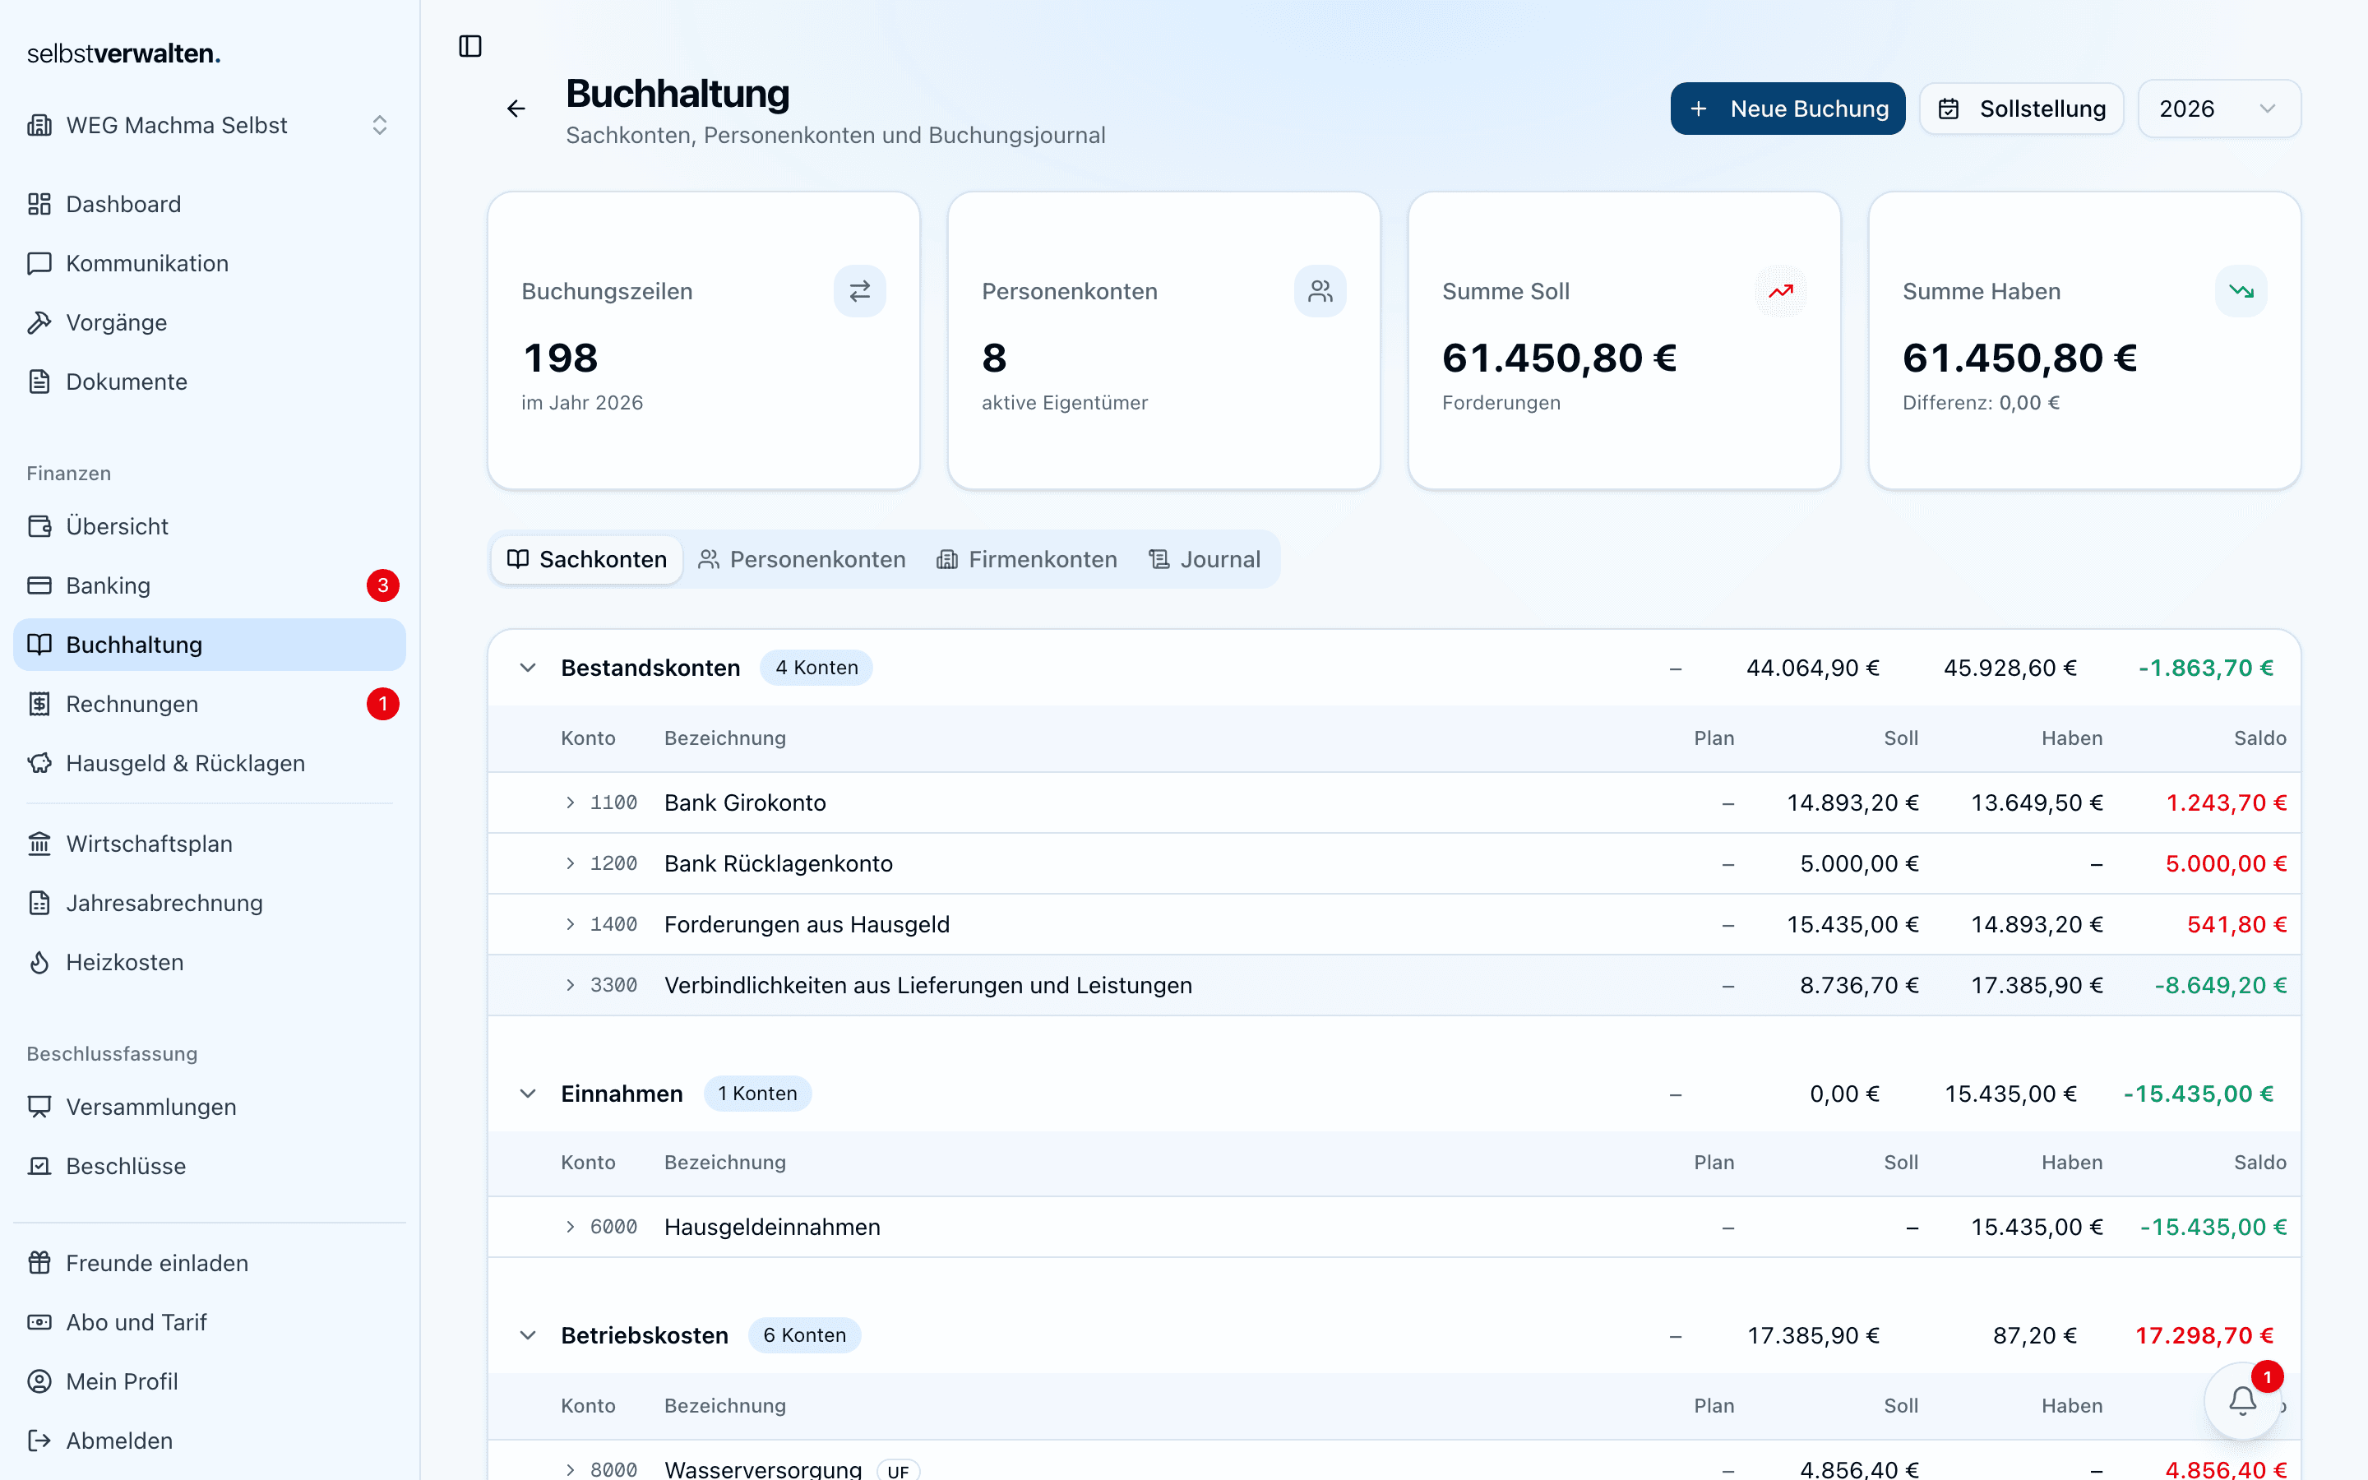Click the Heizkosten flame icon

pyautogui.click(x=39, y=962)
